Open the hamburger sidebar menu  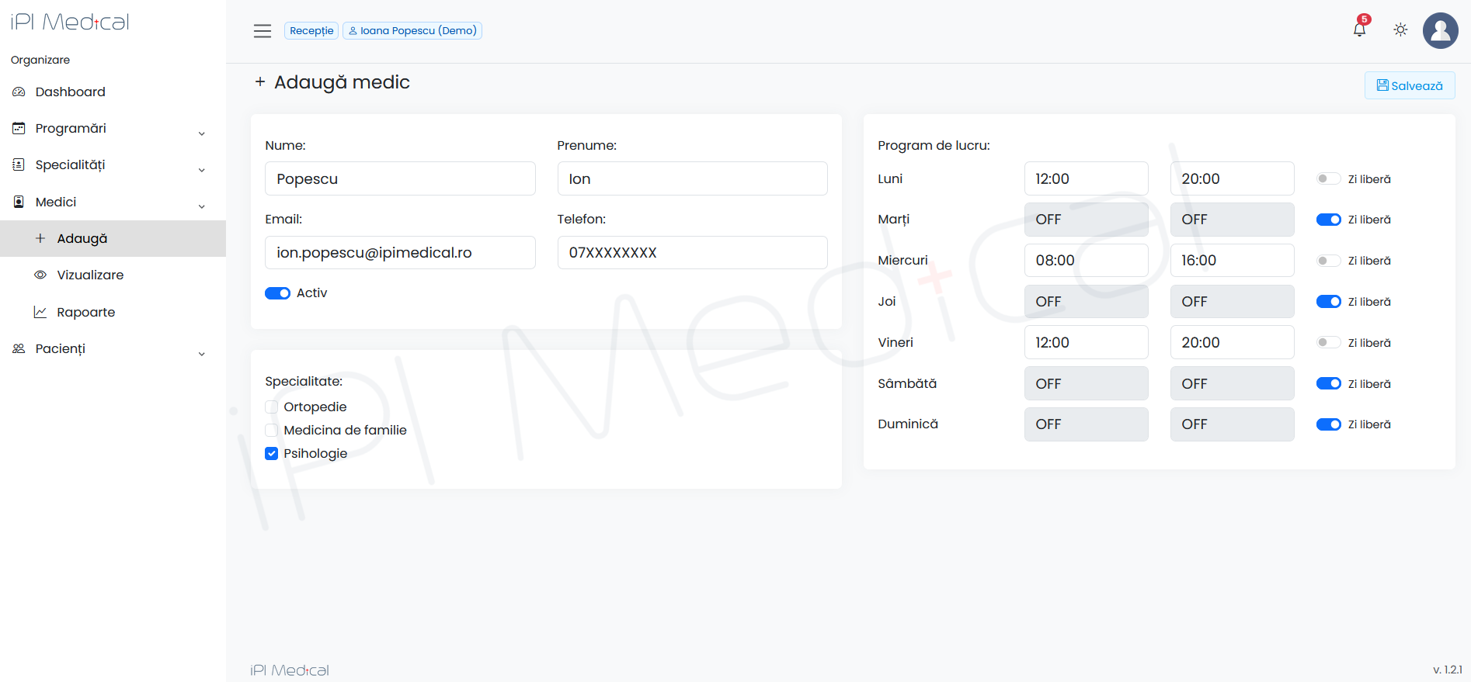point(263,31)
